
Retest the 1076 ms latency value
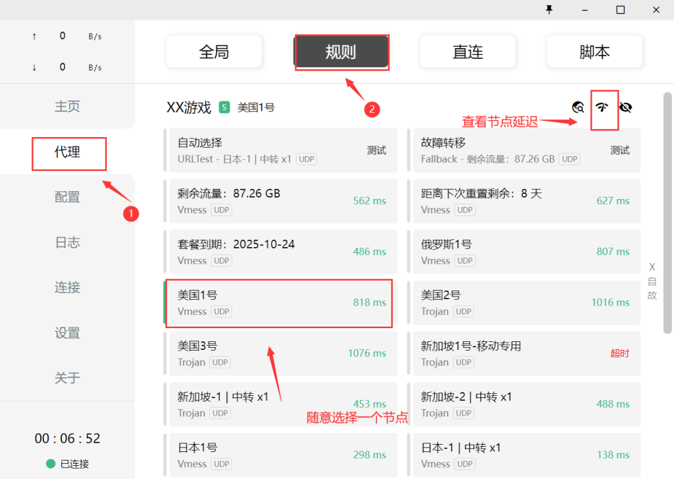tap(367, 353)
